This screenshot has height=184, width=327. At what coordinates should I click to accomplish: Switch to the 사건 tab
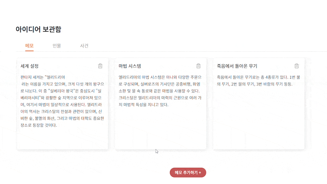pos(84,46)
